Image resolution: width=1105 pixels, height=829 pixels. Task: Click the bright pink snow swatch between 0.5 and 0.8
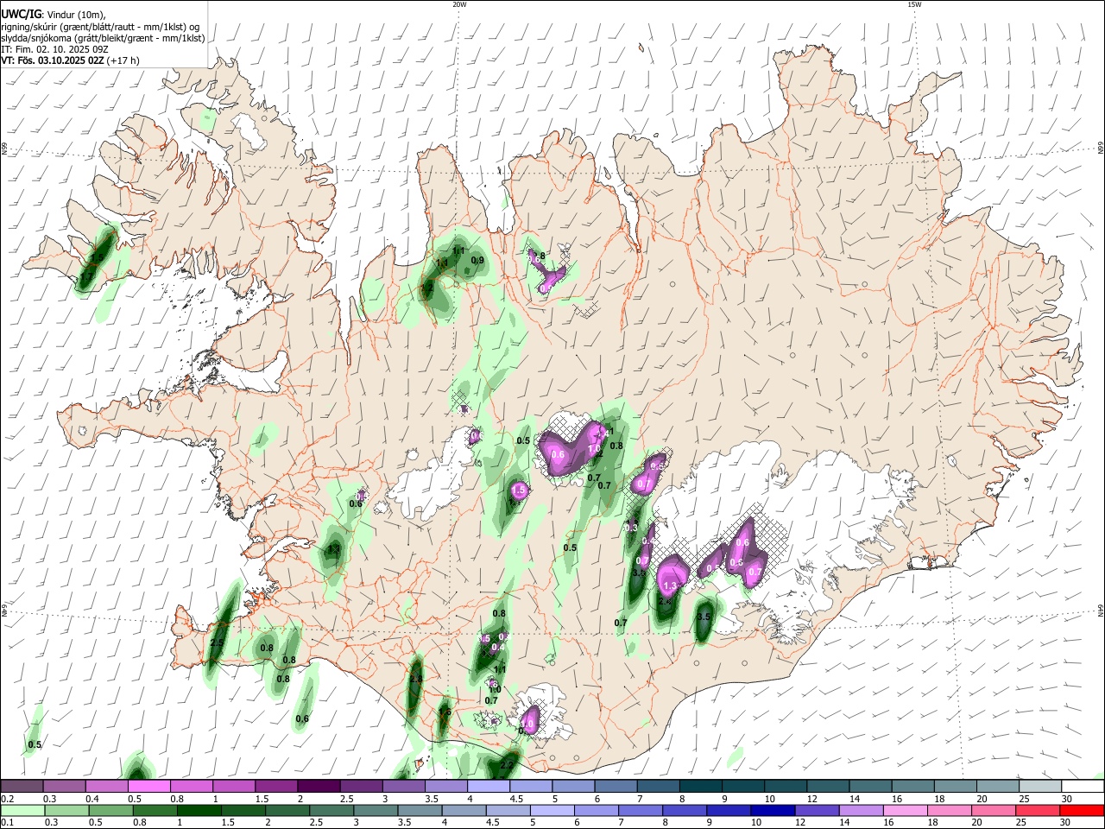coord(148,787)
